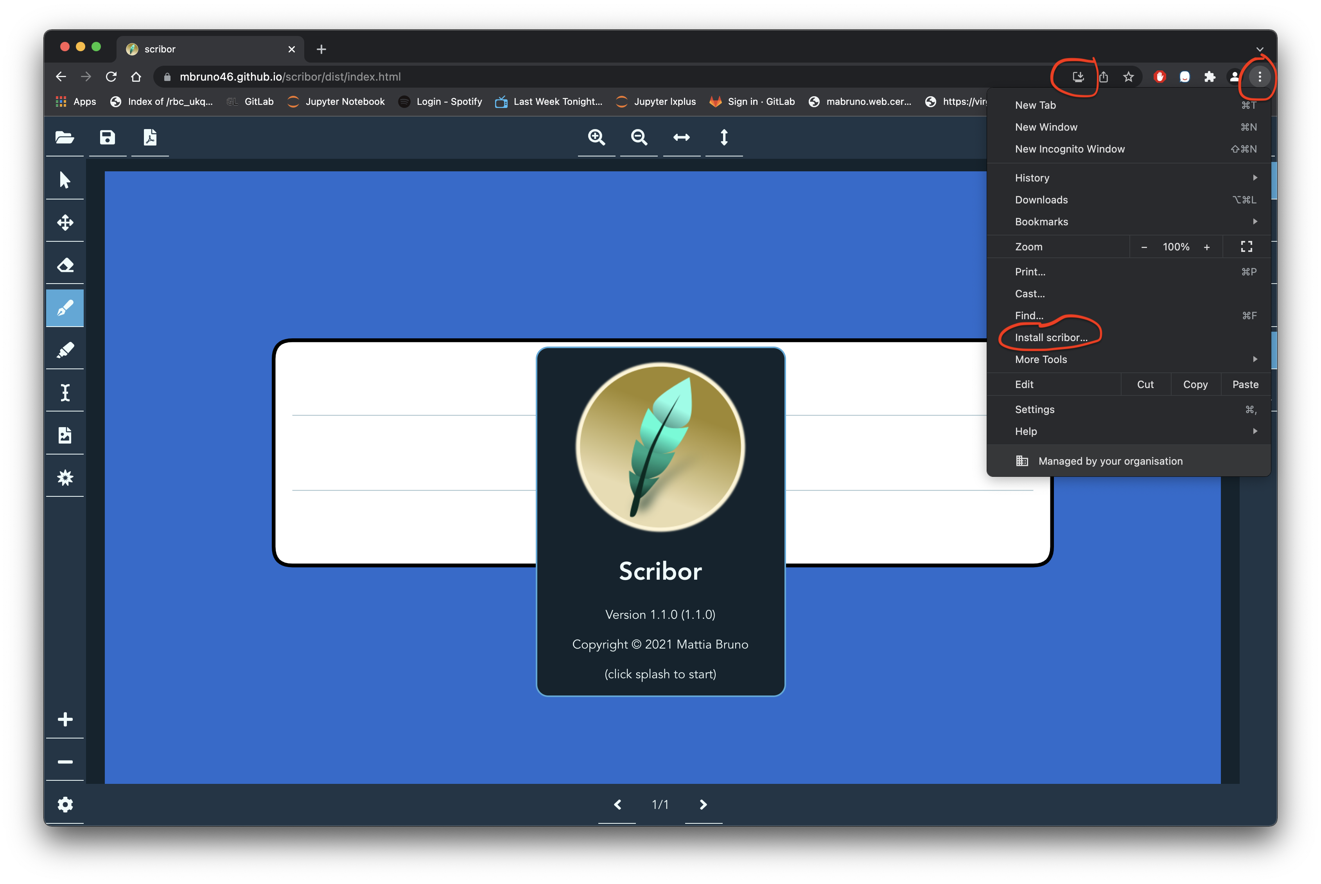Choose the text cursor tool

65,392
